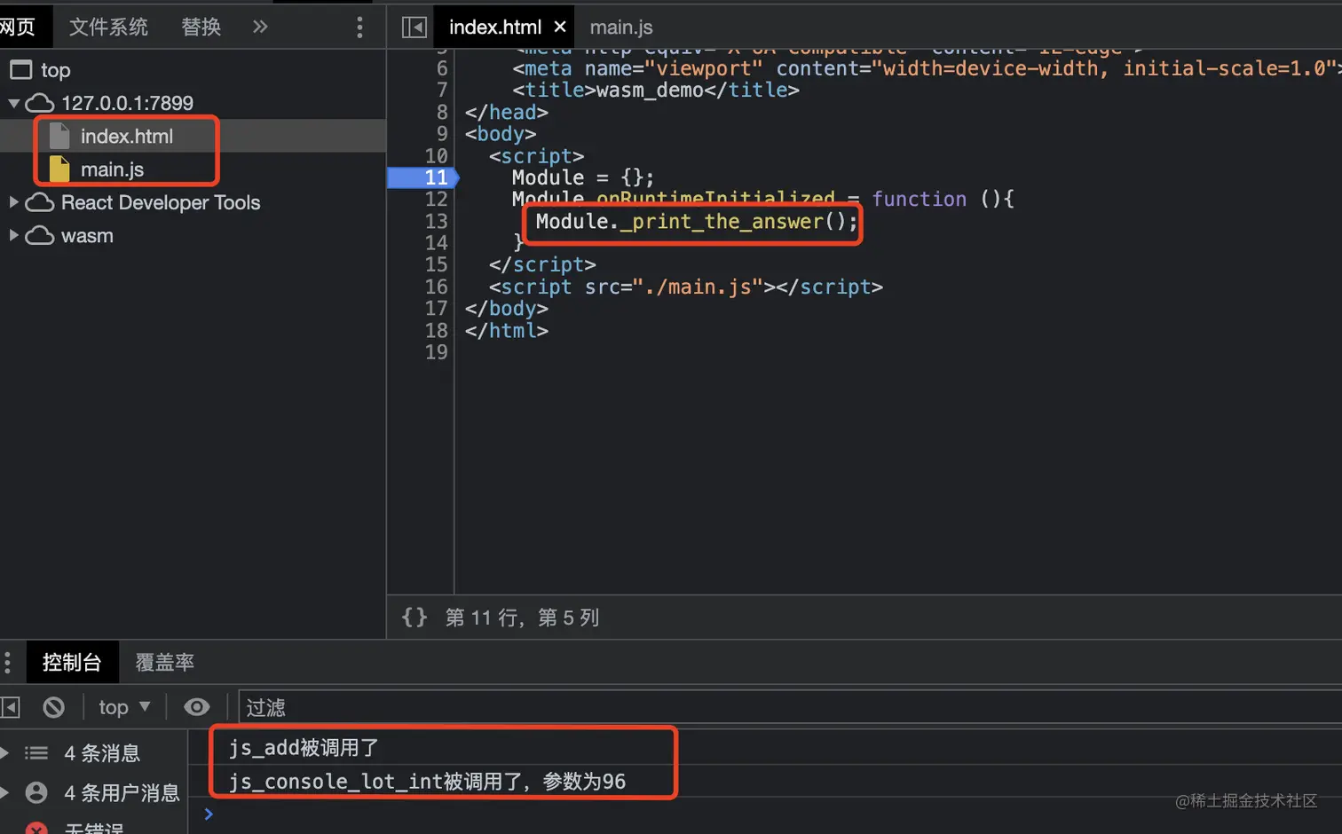Clear the console with the ban icon
The image size is (1342, 834).
54,707
